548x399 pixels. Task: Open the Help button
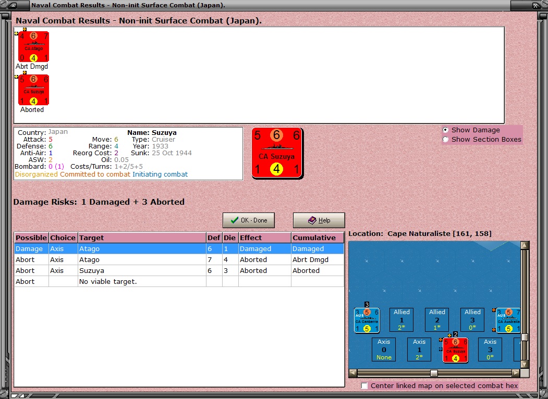click(x=319, y=220)
